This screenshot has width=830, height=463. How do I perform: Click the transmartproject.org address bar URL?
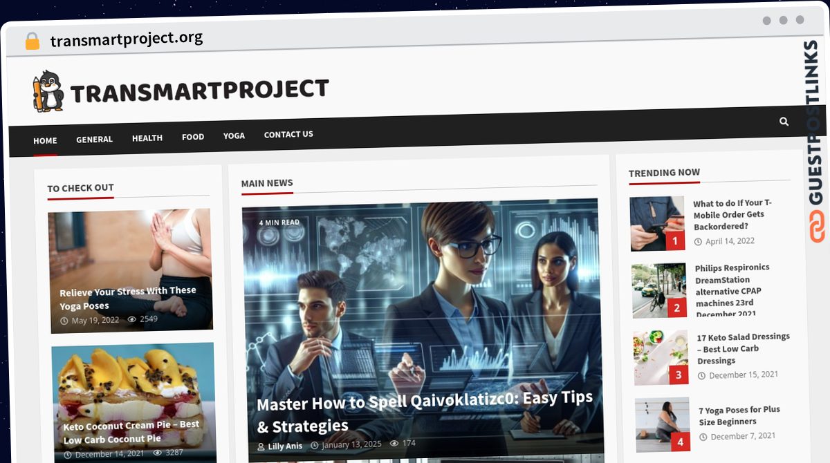pos(127,39)
